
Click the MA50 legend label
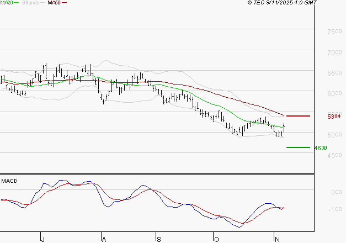(x=54, y=3)
